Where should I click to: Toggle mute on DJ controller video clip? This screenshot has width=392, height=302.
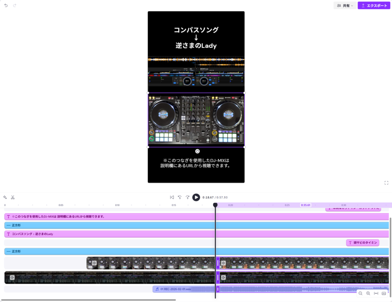pyautogui.click(x=94, y=263)
